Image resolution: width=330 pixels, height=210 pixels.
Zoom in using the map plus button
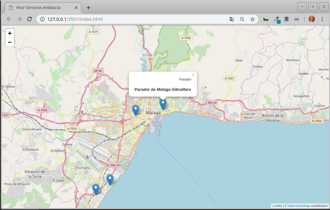10,33
